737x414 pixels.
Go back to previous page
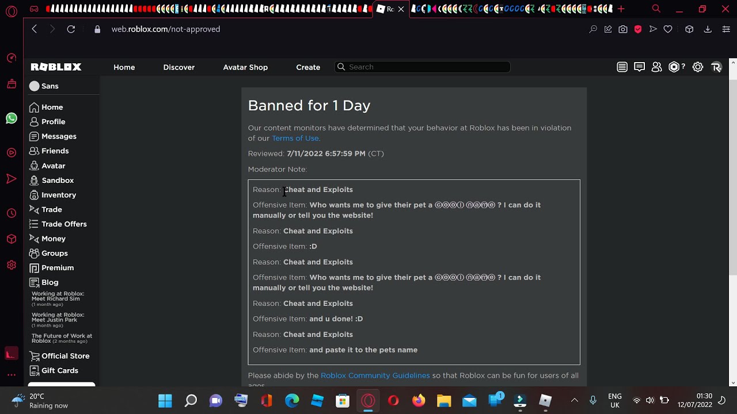pyautogui.click(x=35, y=29)
